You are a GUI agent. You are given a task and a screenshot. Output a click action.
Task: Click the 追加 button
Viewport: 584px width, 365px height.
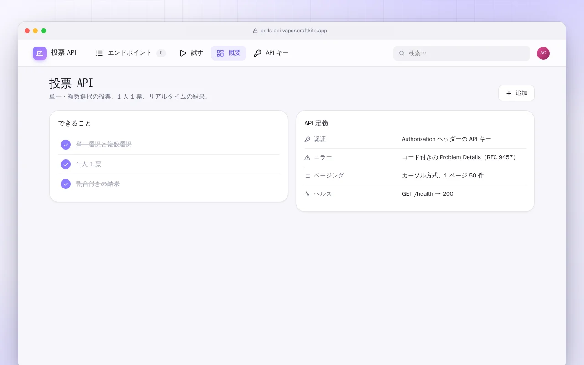click(x=516, y=93)
